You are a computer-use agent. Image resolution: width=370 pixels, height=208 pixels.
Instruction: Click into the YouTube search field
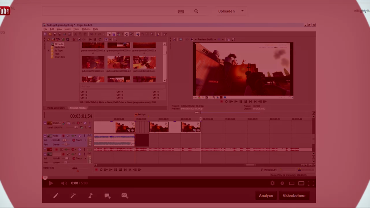pos(110,11)
